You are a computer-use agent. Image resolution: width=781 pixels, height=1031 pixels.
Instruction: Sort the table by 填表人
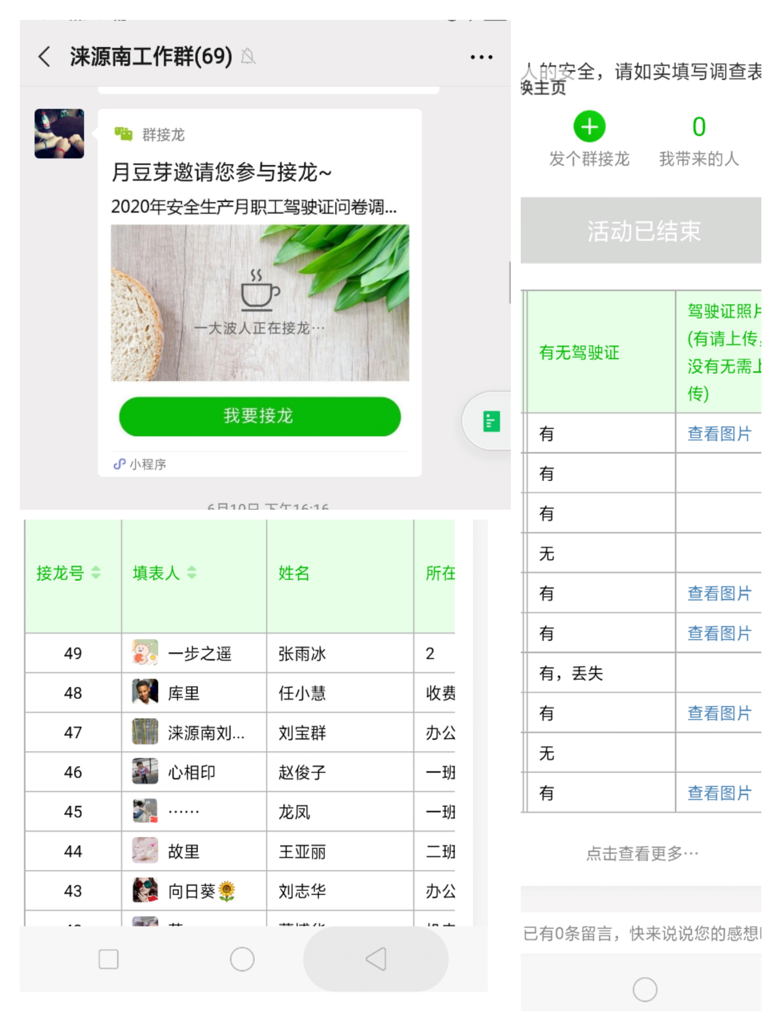[x=164, y=573]
